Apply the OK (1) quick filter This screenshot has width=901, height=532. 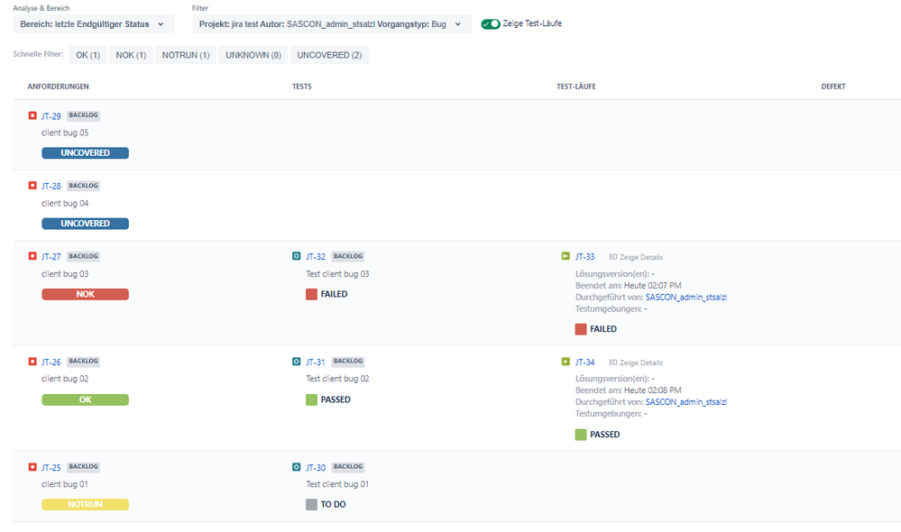click(x=87, y=55)
